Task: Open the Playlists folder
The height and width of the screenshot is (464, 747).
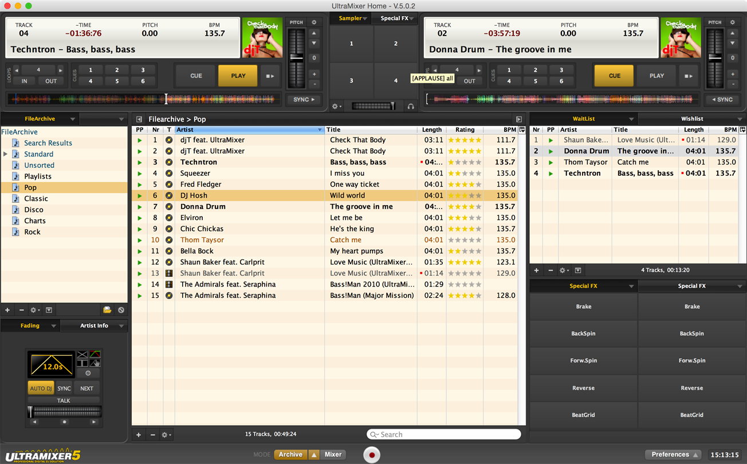Action: tap(38, 176)
